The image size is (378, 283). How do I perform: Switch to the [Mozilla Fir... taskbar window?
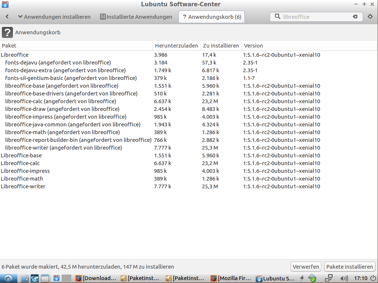click(230, 279)
